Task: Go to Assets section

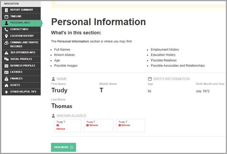Action: click(x=21, y=85)
